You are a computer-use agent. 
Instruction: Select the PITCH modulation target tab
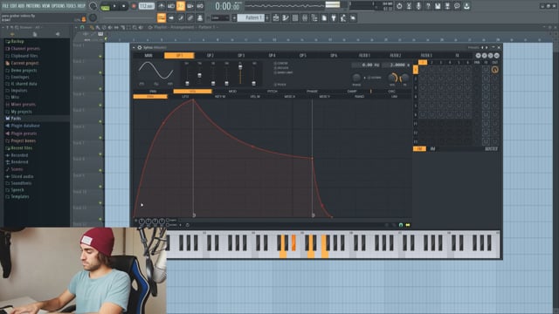(273, 91)
